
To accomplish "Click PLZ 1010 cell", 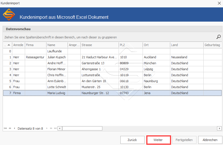I will pyautogui.click(x=131, y=57).
